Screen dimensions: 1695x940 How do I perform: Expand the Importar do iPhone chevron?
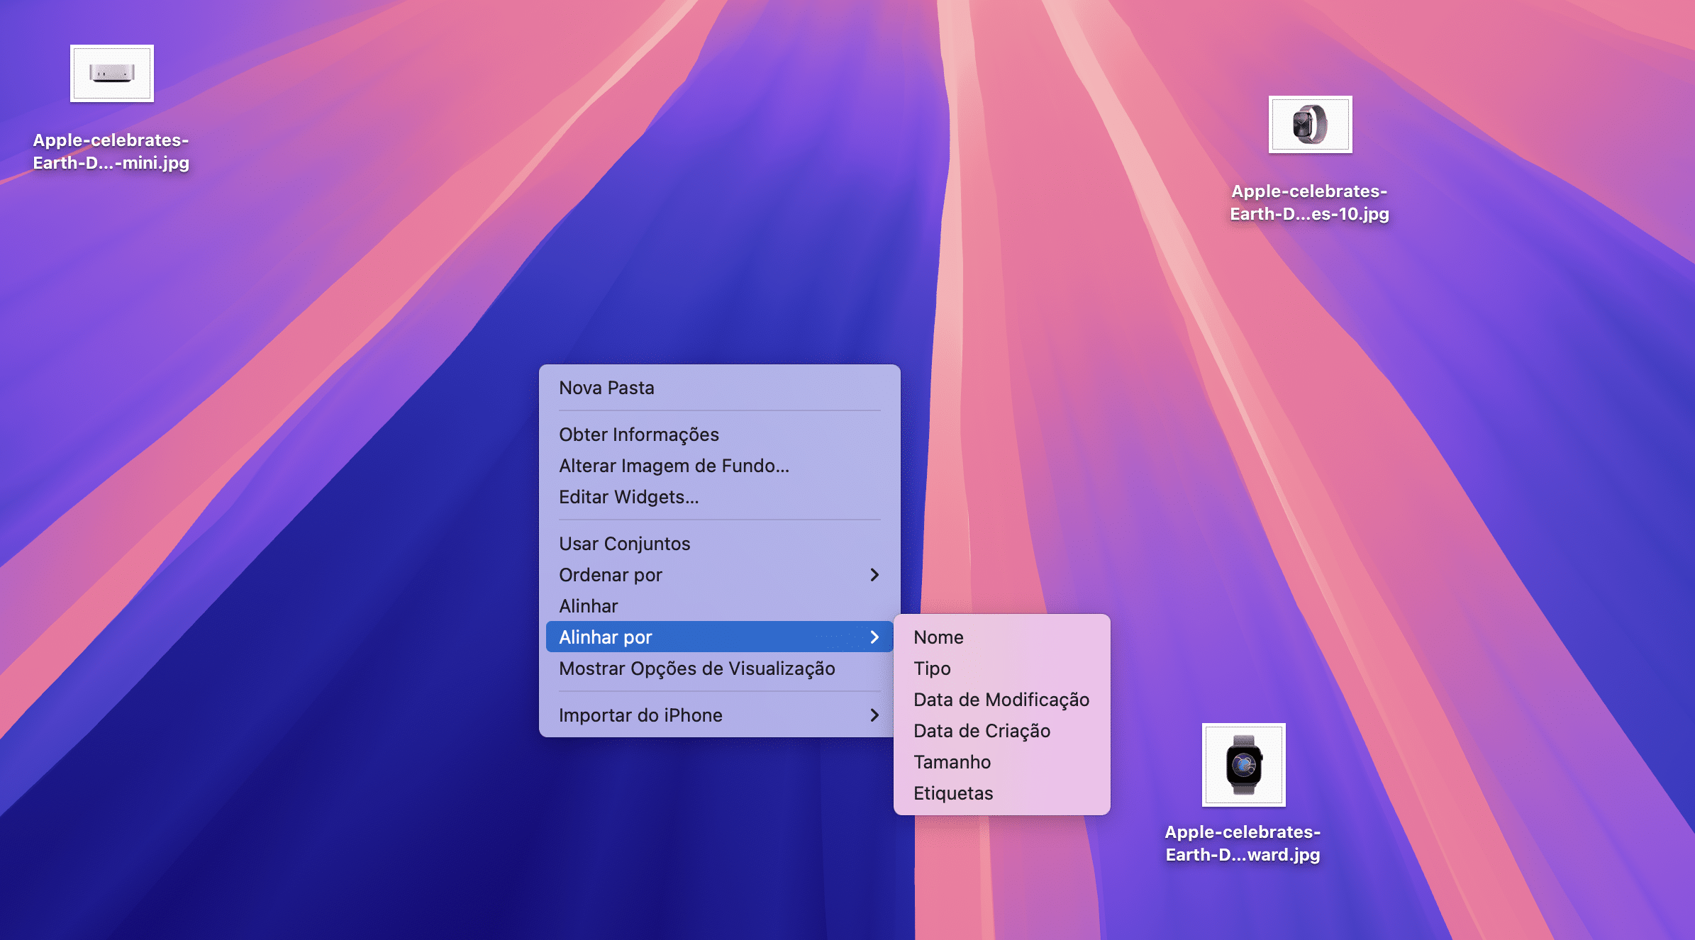[874, 715]
